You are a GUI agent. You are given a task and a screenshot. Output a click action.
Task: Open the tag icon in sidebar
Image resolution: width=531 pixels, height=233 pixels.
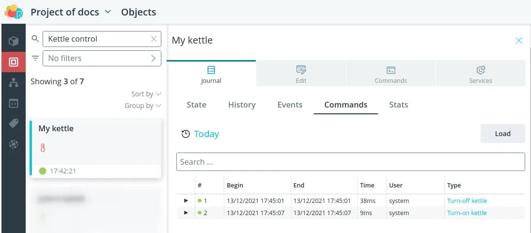point(14,124)
